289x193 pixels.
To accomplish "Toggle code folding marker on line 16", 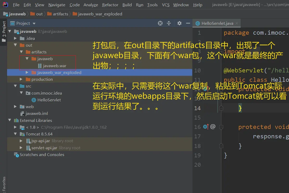I will [221, 127].
